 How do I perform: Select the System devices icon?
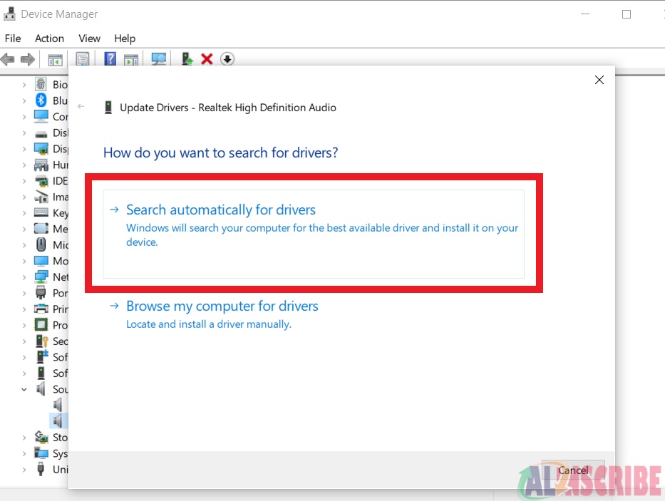pyautogui.click(x=41, y=453)
